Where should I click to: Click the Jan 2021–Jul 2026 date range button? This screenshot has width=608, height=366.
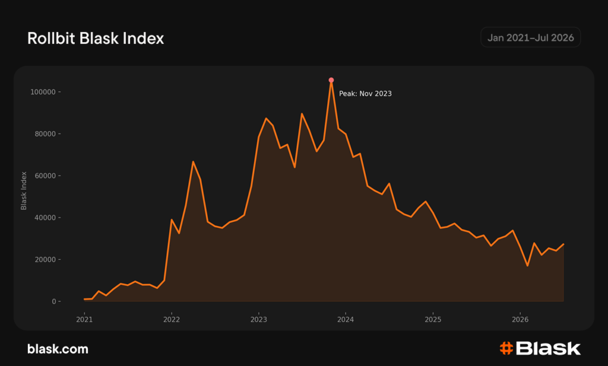[530, 37]
